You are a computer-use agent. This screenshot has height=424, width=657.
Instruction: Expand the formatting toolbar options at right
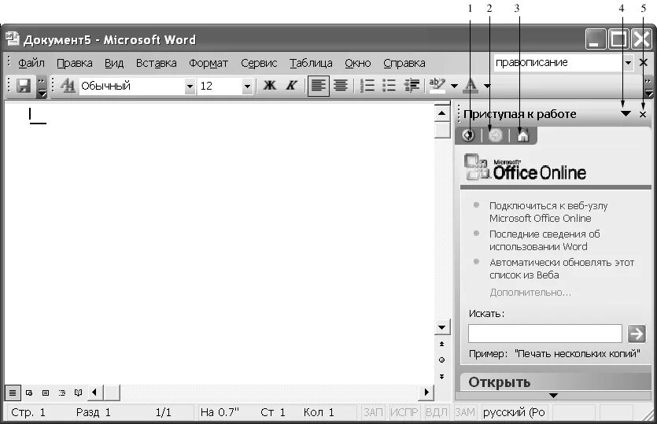648,87
